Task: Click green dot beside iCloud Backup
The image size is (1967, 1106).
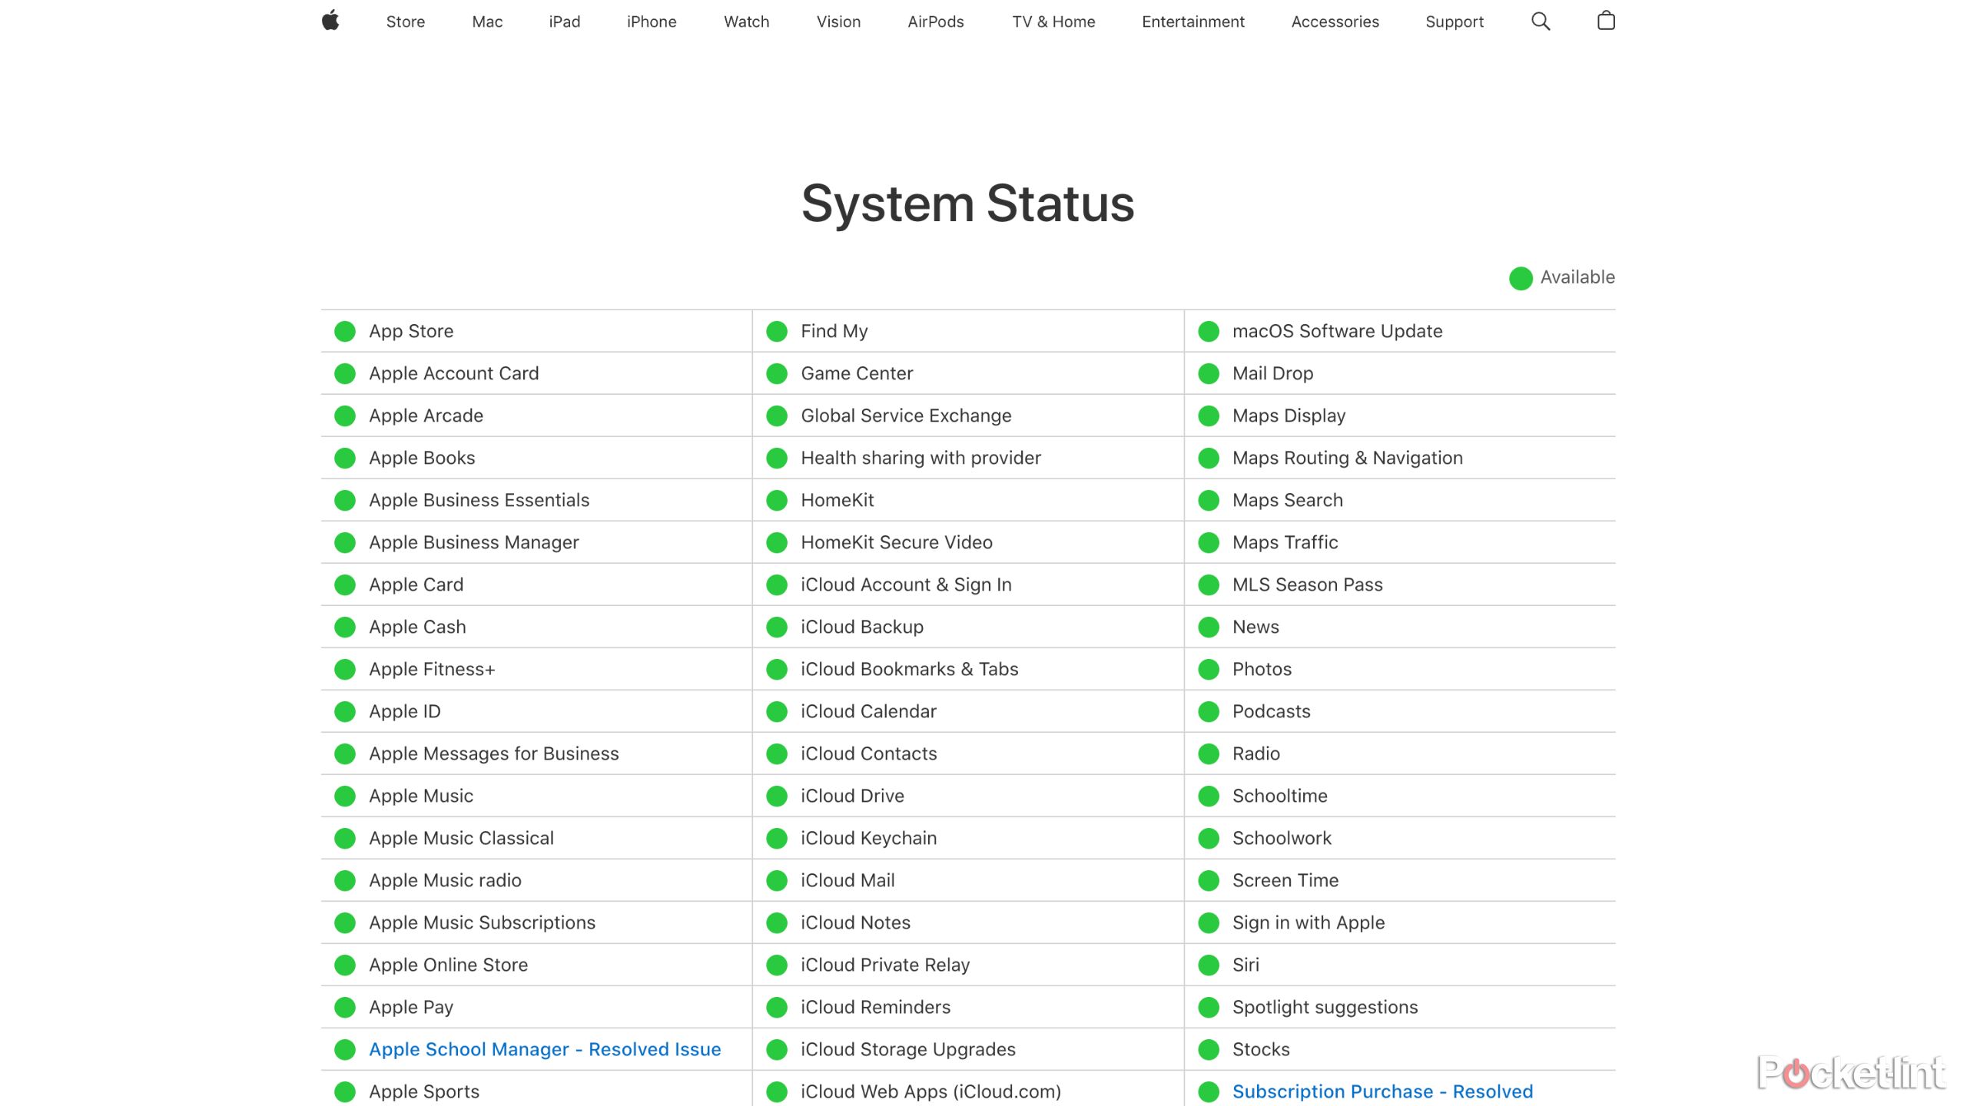Action: pos(777,627)
